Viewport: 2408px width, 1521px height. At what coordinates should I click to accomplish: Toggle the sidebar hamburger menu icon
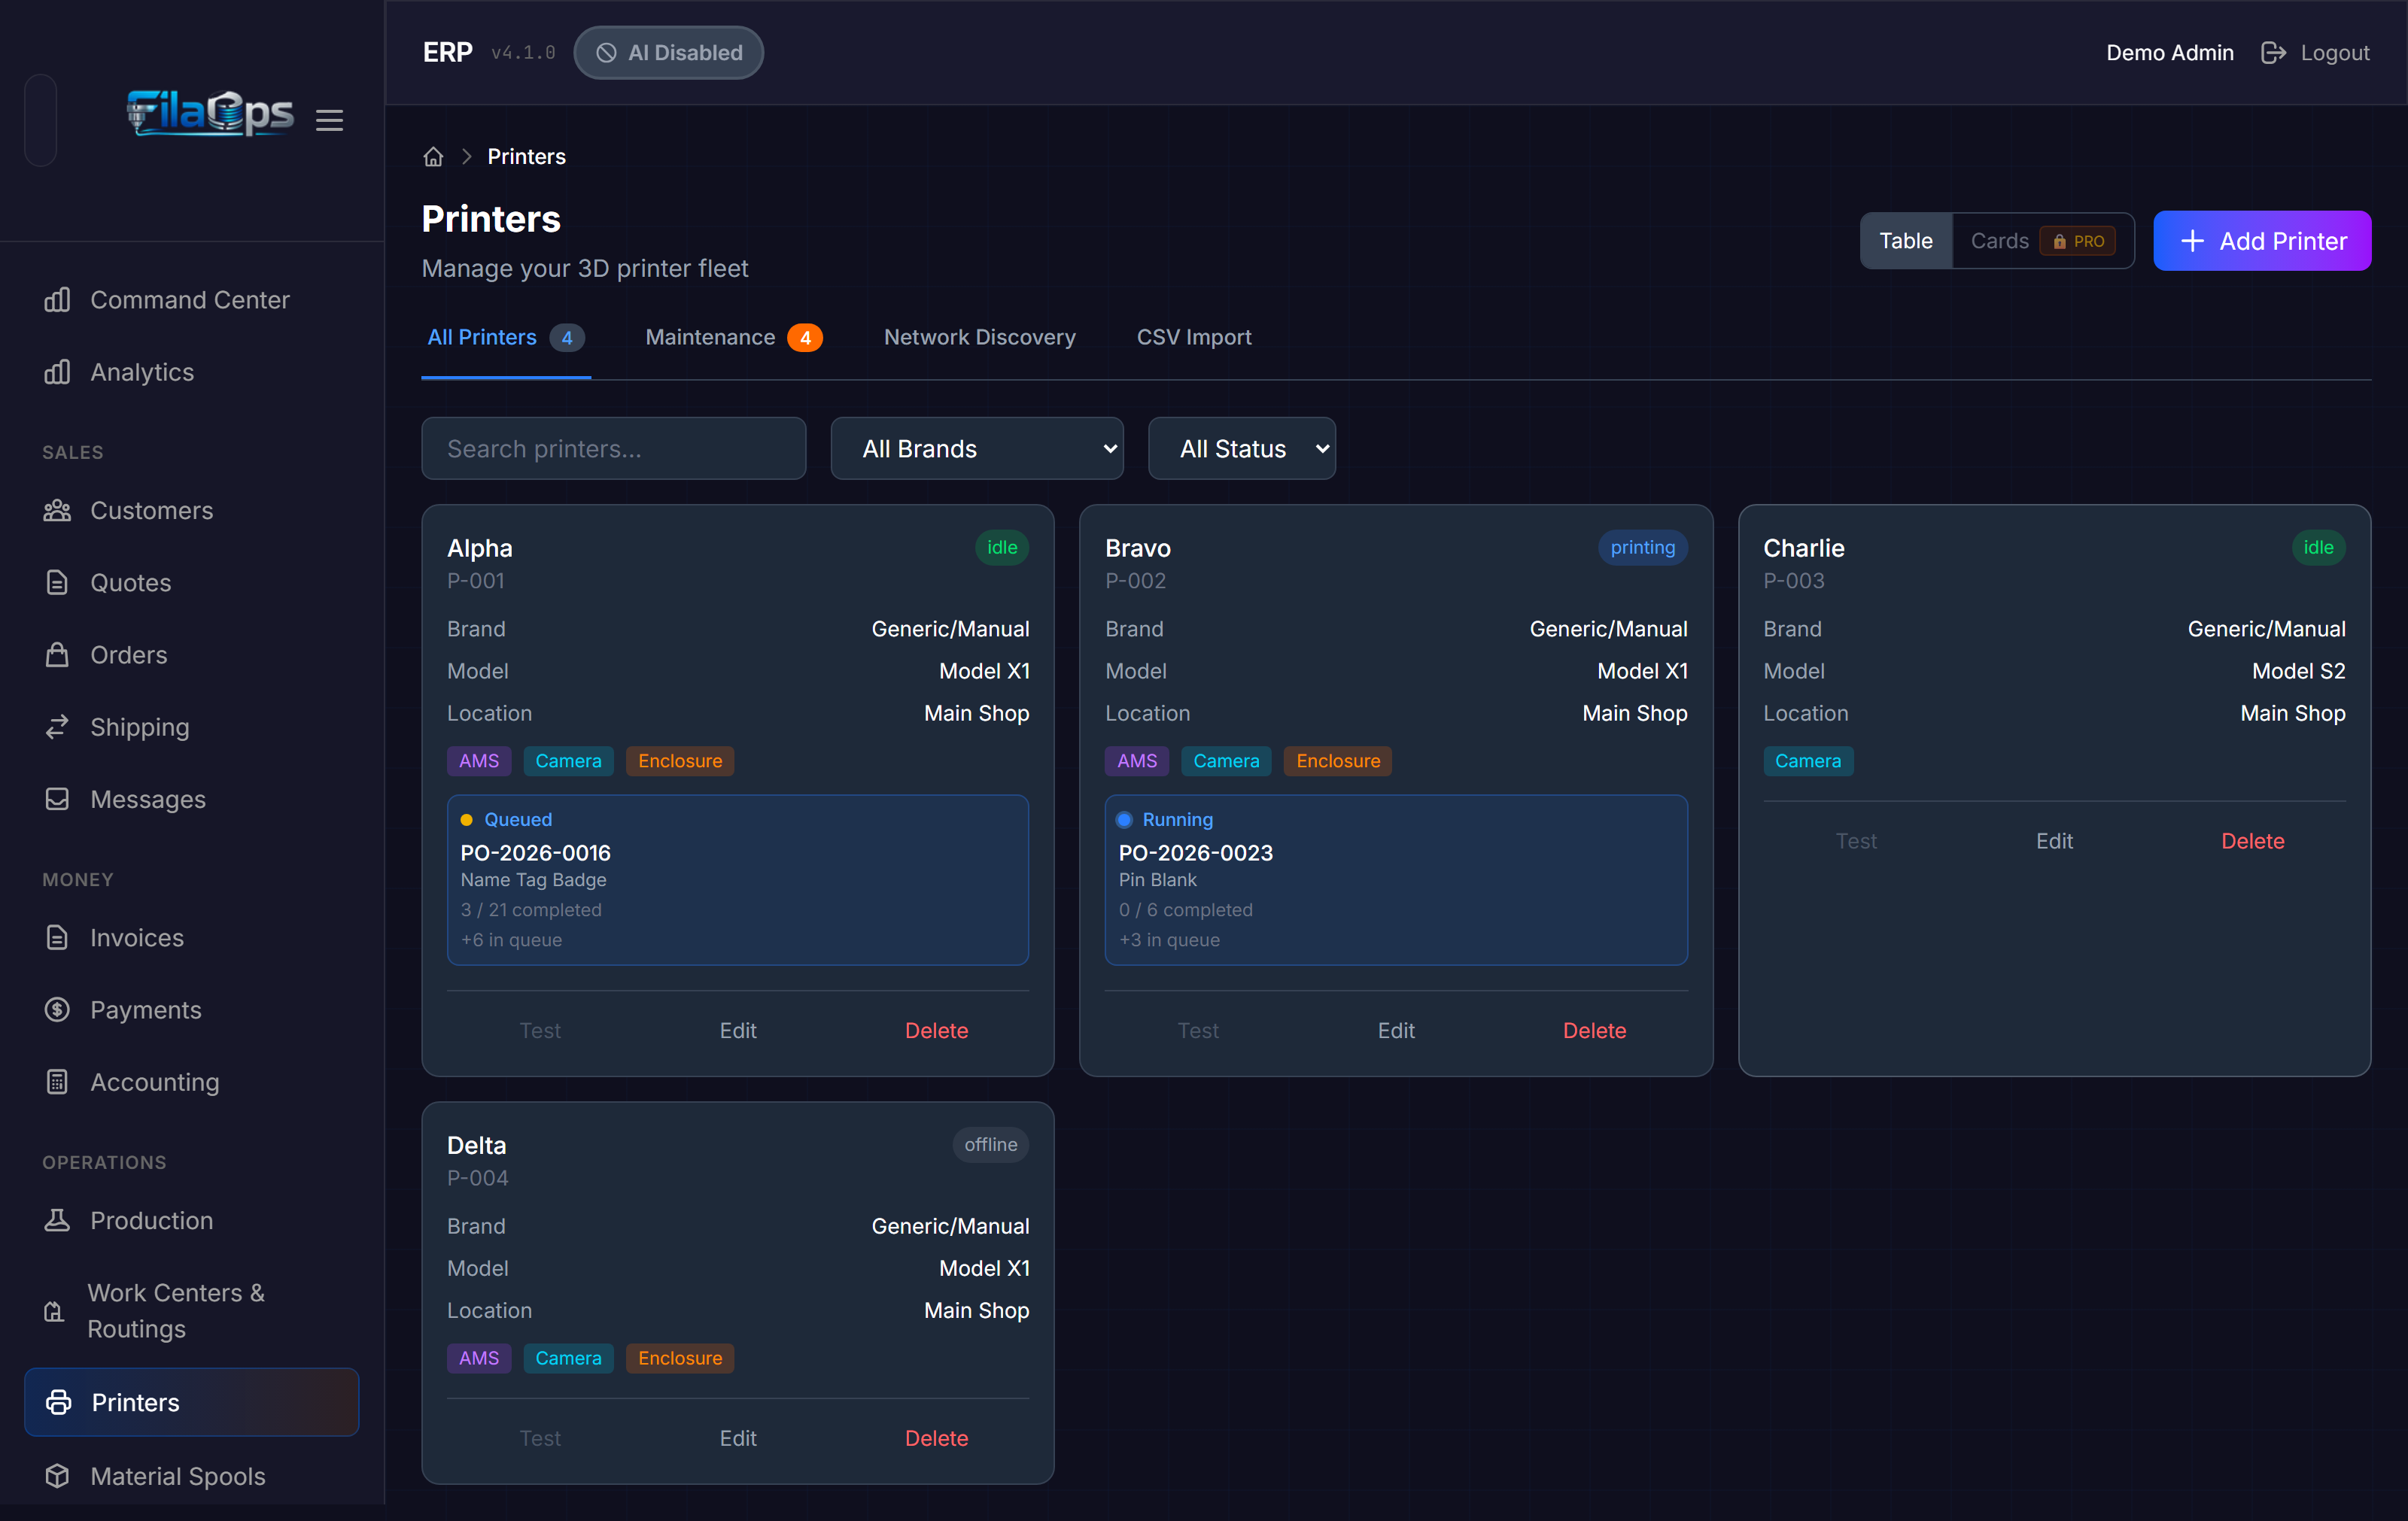tap(329, 120)
